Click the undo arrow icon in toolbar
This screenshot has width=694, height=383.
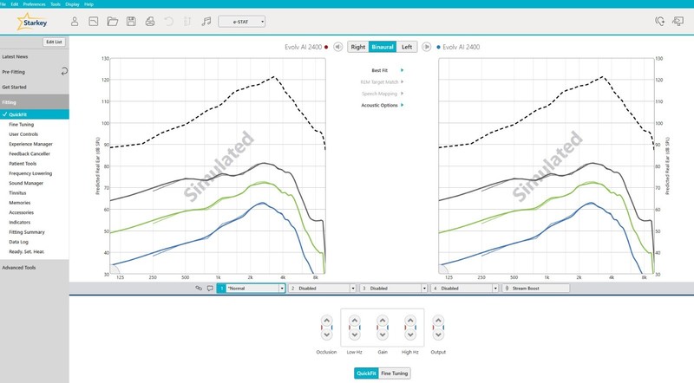pyautogui.click(x=168, y=21)
